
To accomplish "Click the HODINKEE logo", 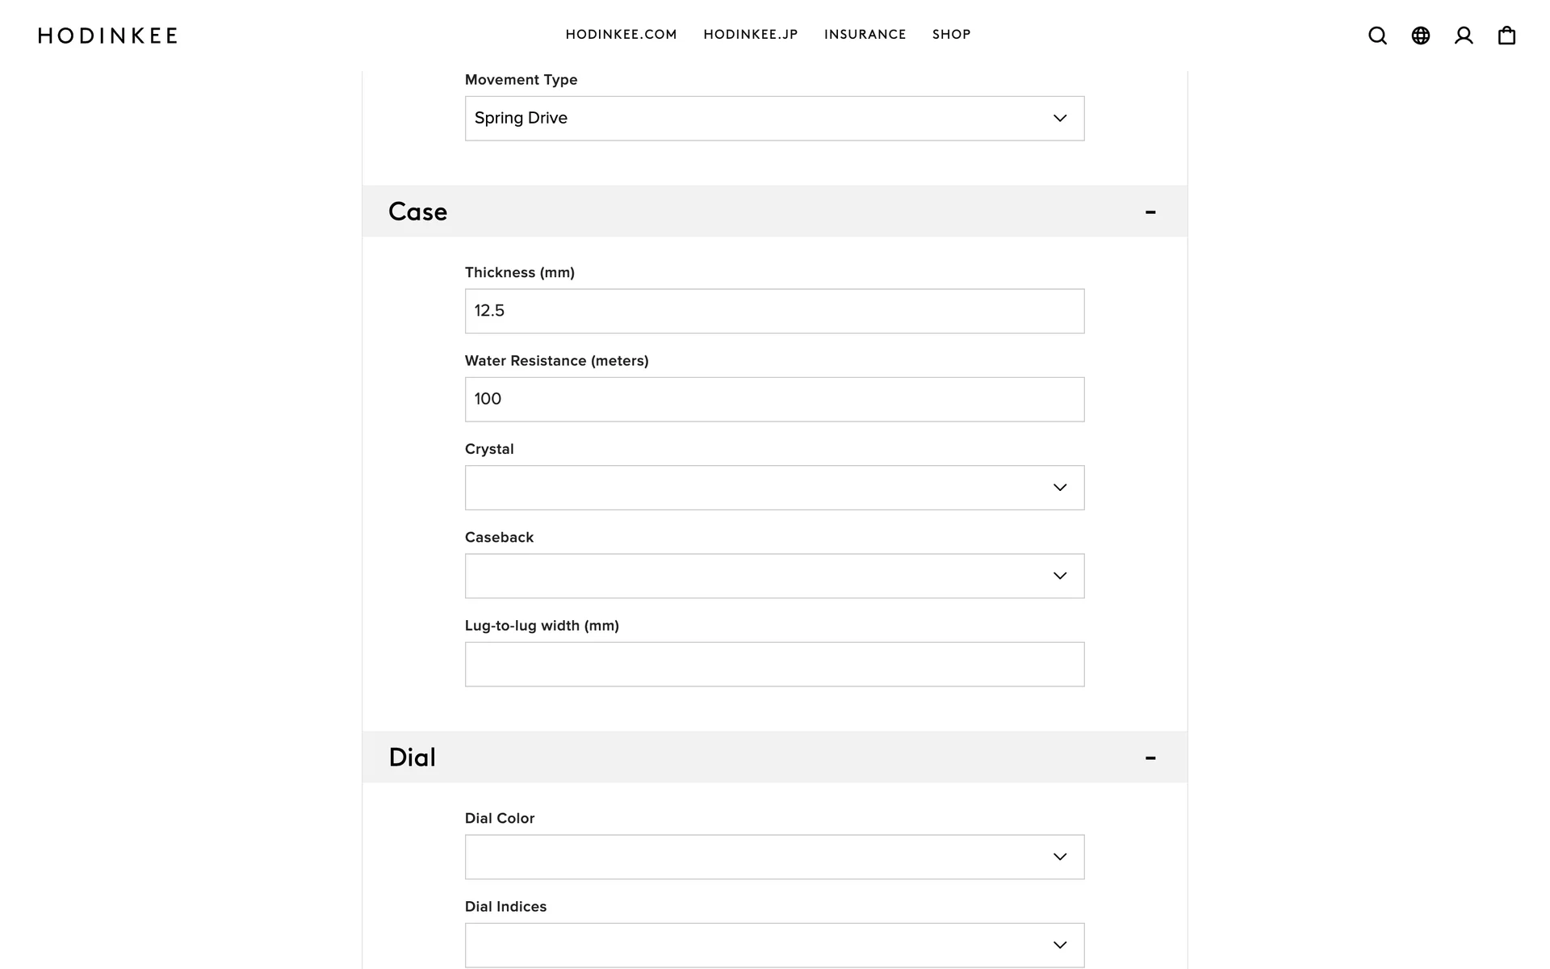I will (108, 36).
